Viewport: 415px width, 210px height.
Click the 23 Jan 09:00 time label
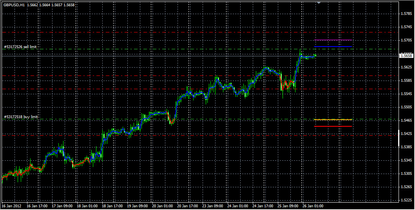click(212, 206)
